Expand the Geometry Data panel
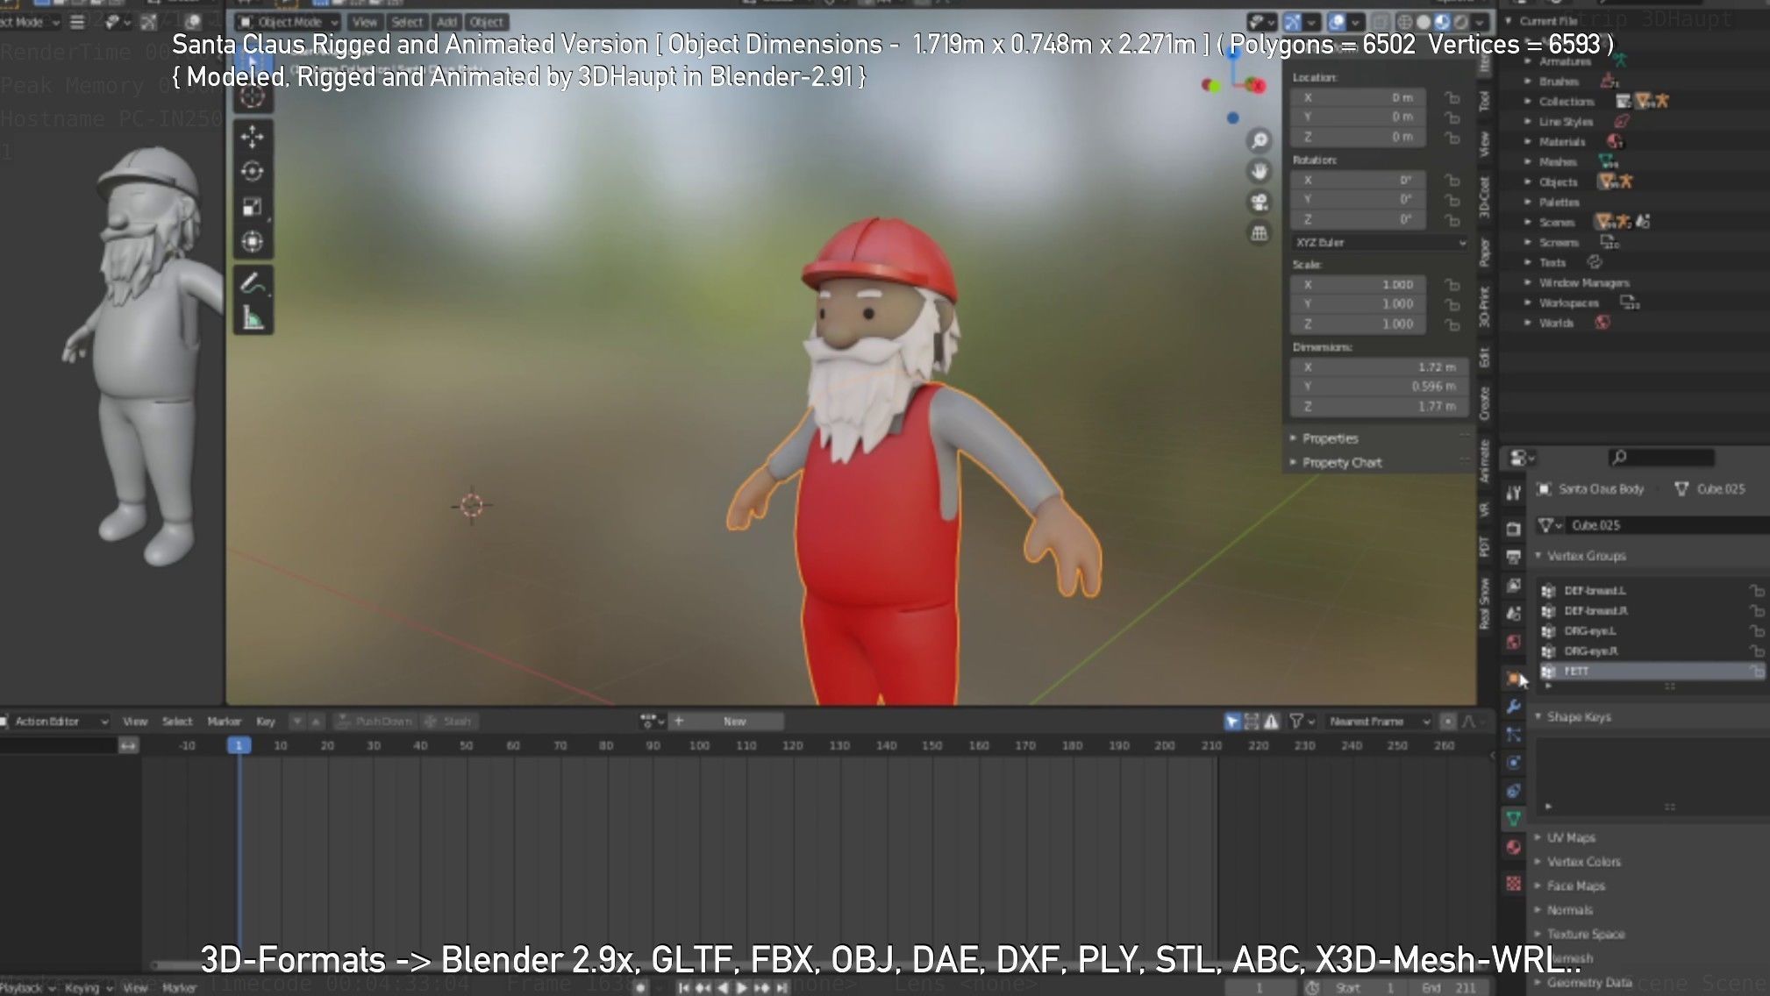Viewport: 1770px width, 996px height. click(1588, 983)
